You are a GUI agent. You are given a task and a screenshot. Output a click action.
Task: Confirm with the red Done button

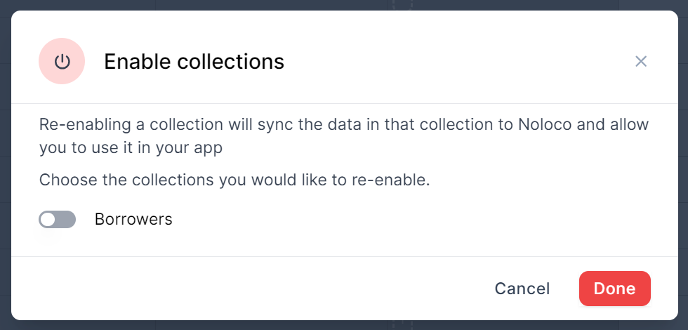pos(614,289)
